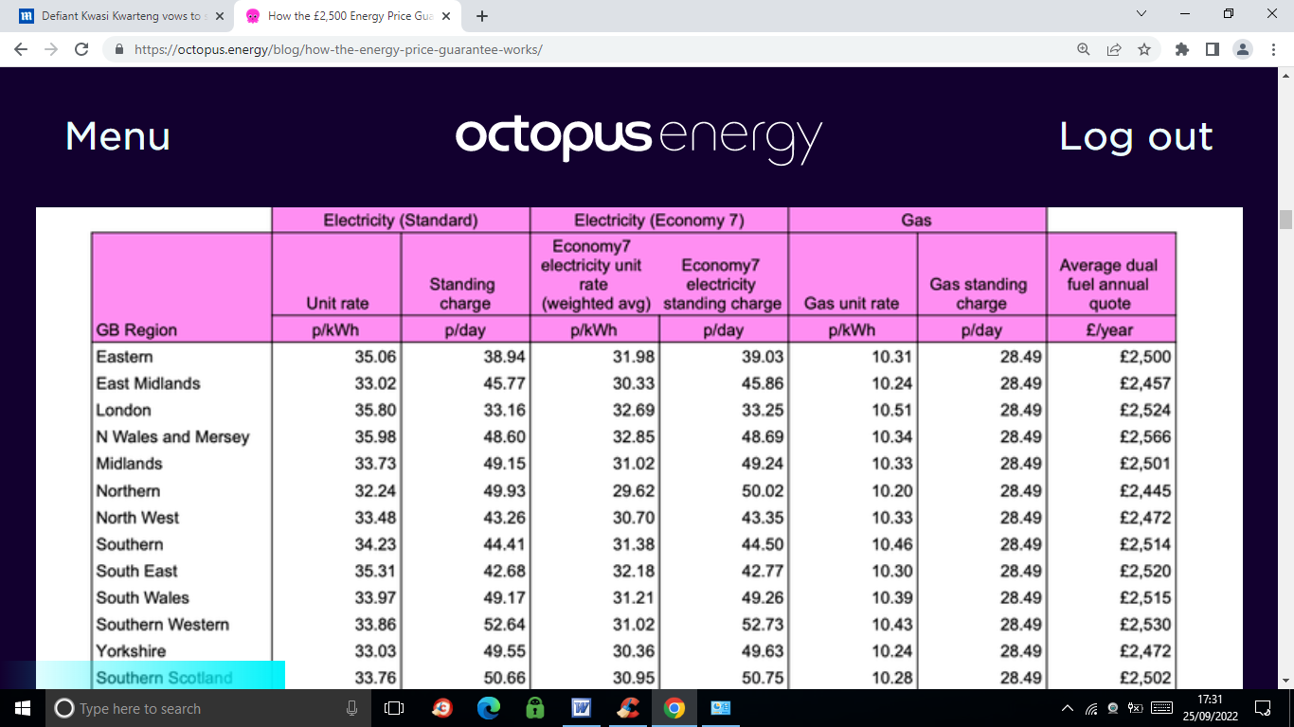
Task: Click the share this page icon
Action: click(x=1114, y=49)
